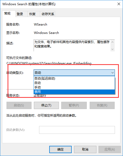Cancel the dialog with 取消
This screenshot has width=123, height=156.
point(85,149)
